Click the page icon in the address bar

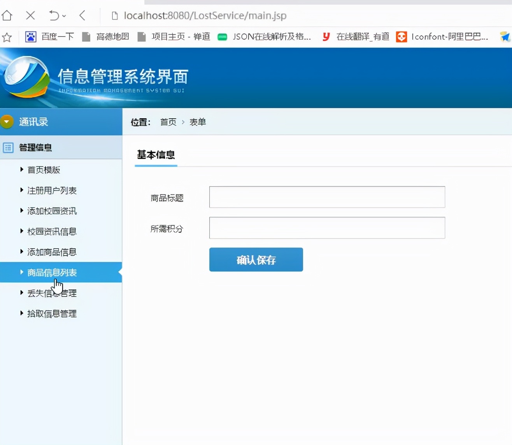pos(114,16)
